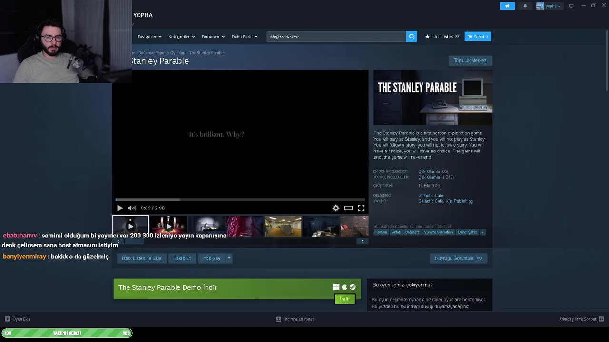Select the second trailer thumbnail

(x=169, y=226)
